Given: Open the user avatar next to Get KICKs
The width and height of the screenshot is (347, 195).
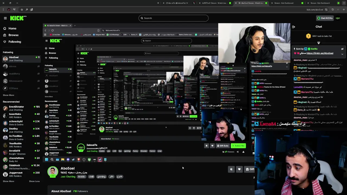Looking at the screenshot, I should (x=338, y=18).
